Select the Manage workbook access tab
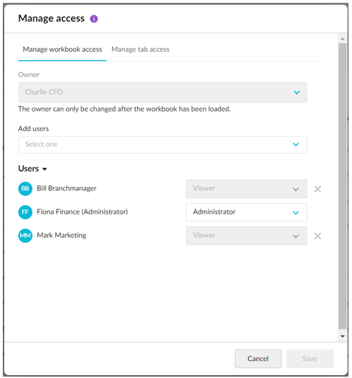The height and width of the screenshot is (378, 352). click(62, 49)
